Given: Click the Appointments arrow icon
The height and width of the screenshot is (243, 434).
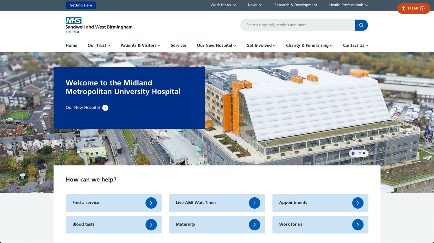Looking at the screenshot, I should point(358,203).
